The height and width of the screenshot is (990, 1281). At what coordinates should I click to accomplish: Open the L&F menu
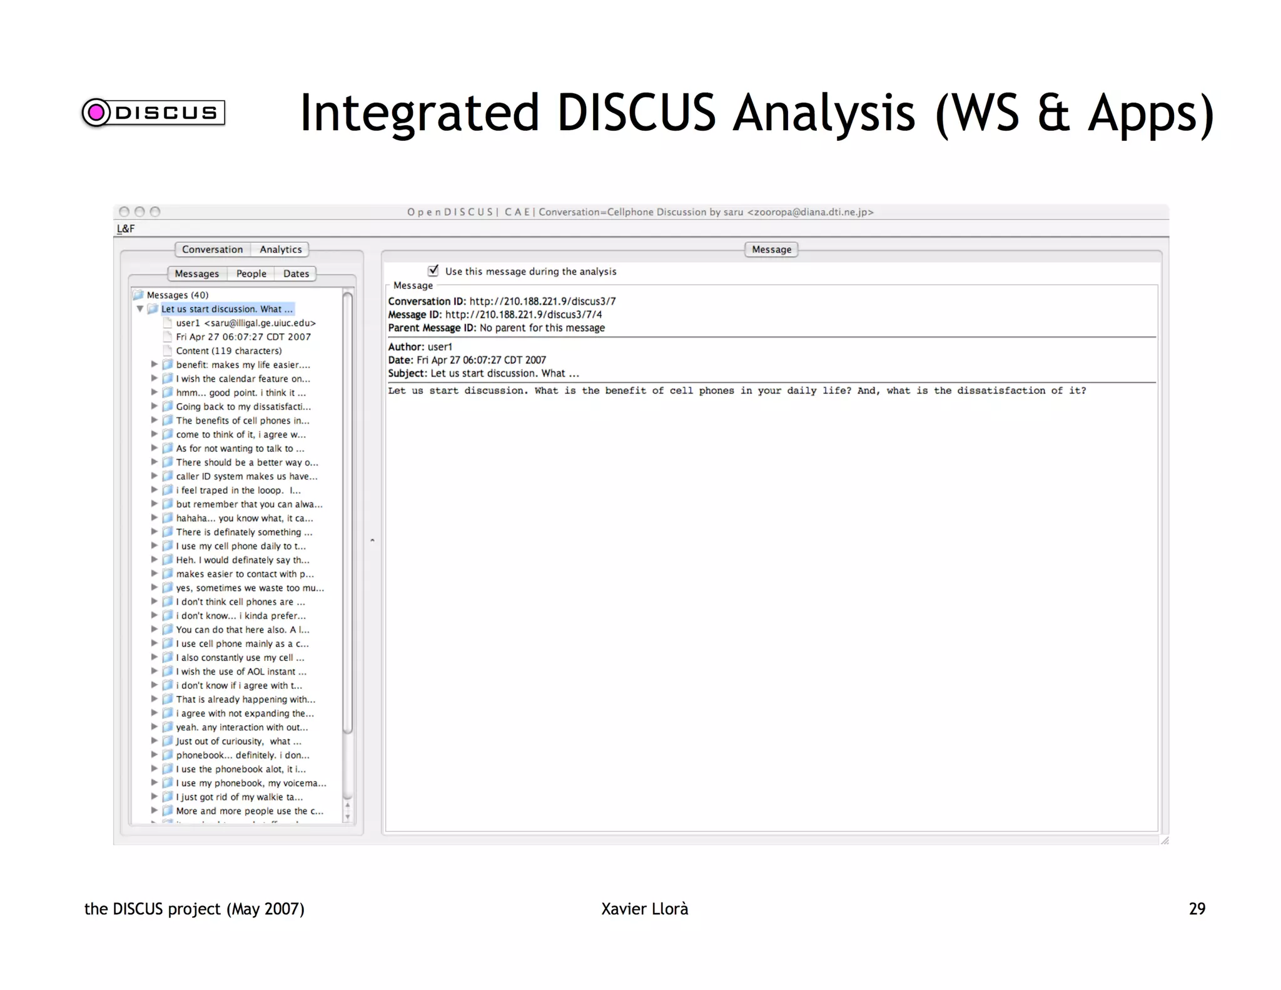point(126,229)
